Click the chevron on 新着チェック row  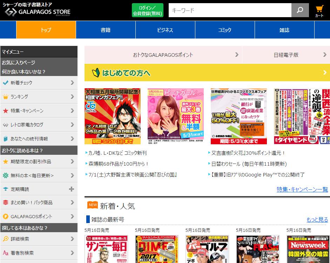click(x=72, y=83)
